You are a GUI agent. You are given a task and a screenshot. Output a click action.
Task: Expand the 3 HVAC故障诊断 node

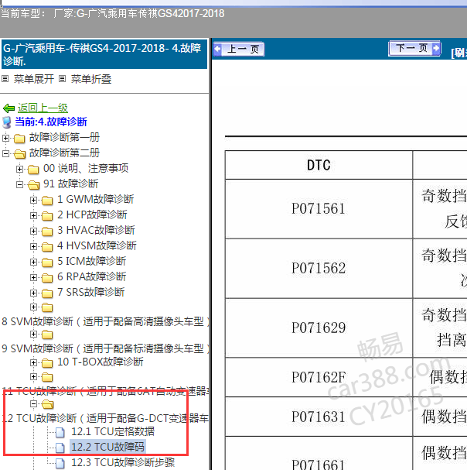pos(33,231)
